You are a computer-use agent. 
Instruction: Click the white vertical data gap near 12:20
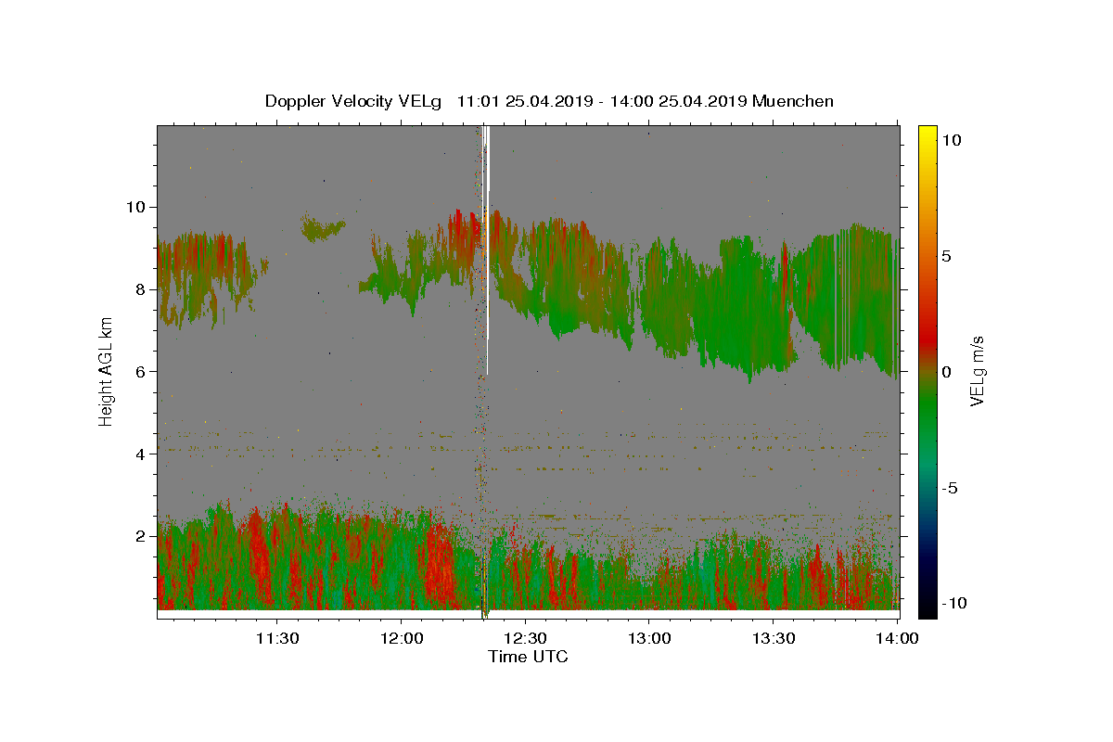click(x=487, y=250)
